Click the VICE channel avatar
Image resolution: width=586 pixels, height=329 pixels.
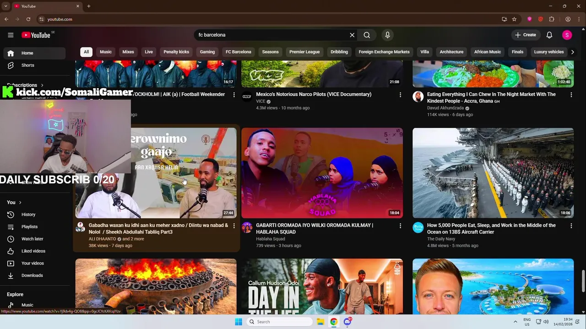[247, 96]
